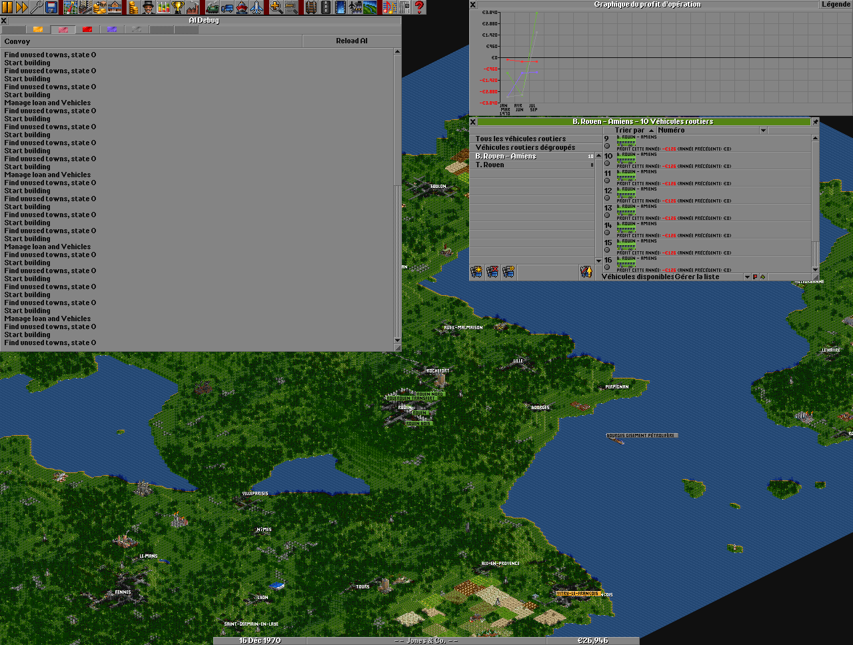Select the pink company in AI Debug
The height and width of the screenshot is (645, 853).
click(62, 29)
